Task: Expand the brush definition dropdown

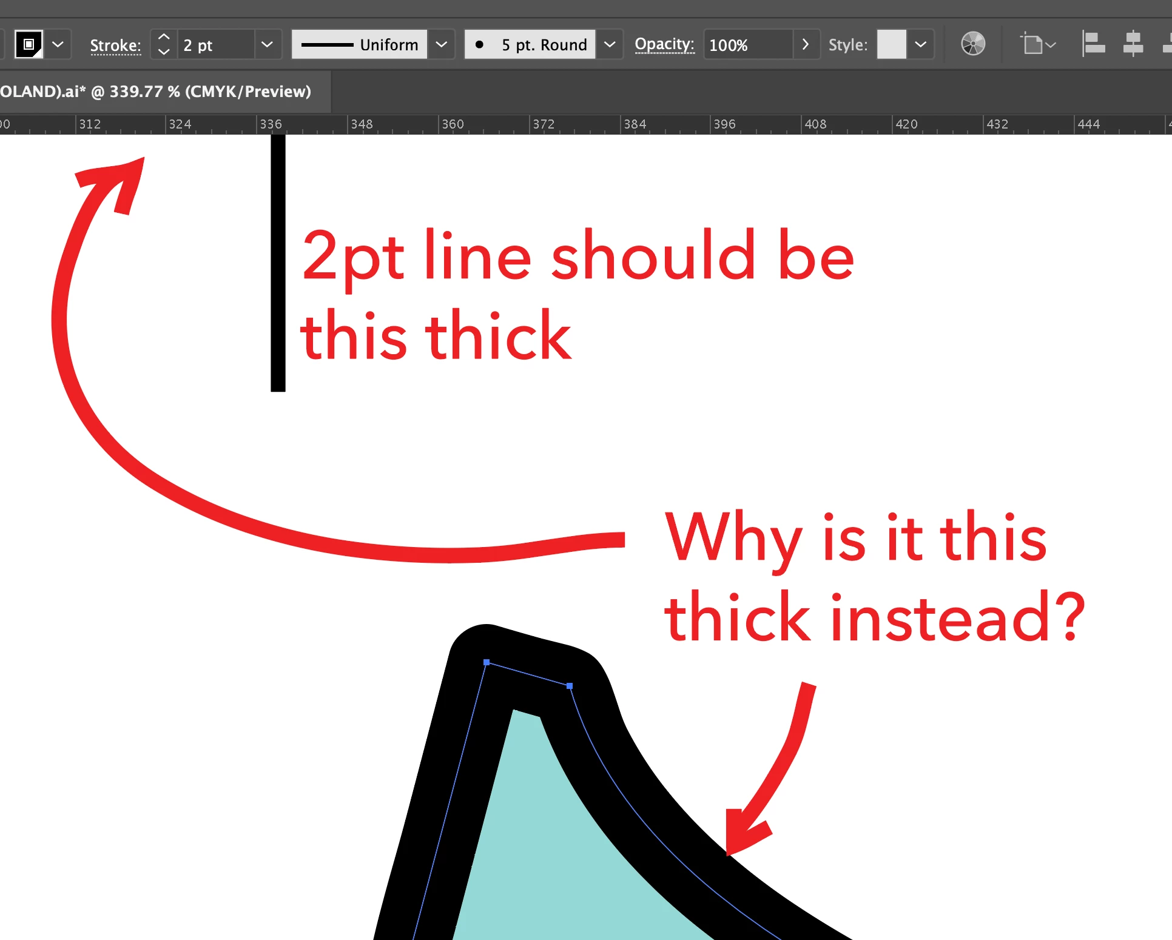Action: [610, 44]
